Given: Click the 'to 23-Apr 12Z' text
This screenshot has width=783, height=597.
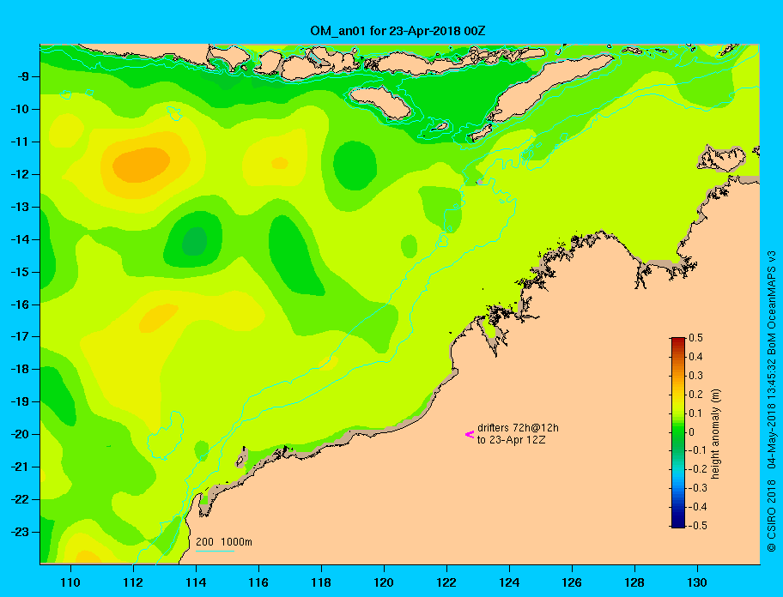Looking at the screenshot, I should (512, 440).
